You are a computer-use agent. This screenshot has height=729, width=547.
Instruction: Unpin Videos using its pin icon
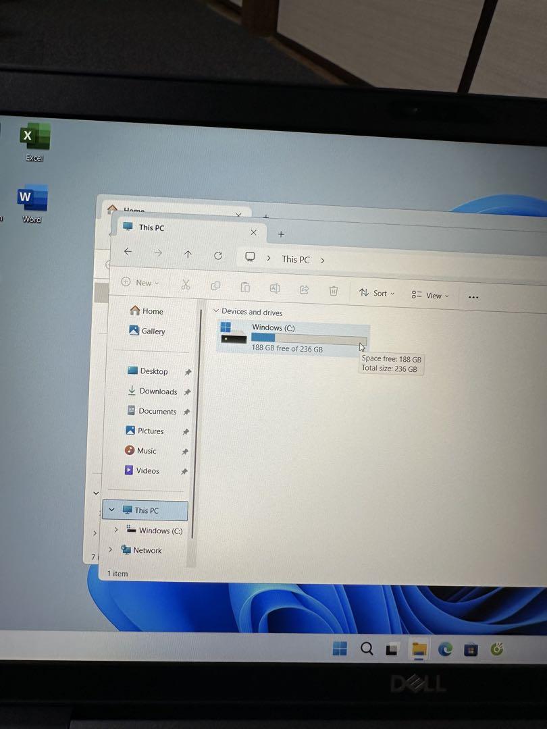pyautogui.click(x=184, y=471)
